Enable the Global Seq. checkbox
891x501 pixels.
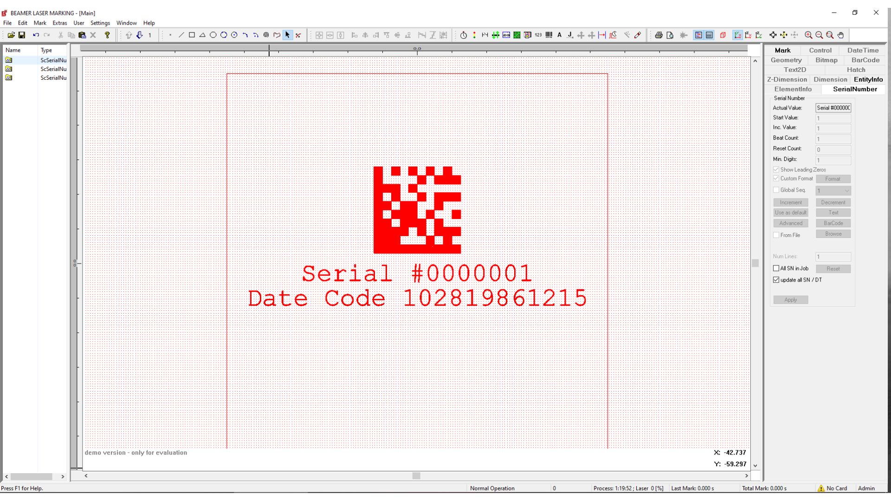[776, 190]
